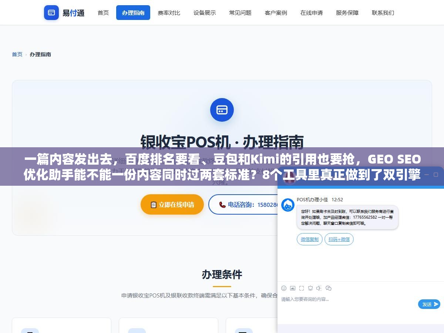This screenshot has height=333, width=444.
Task: Click the 12:52 chat timestamp
Action: coord(337,200)
